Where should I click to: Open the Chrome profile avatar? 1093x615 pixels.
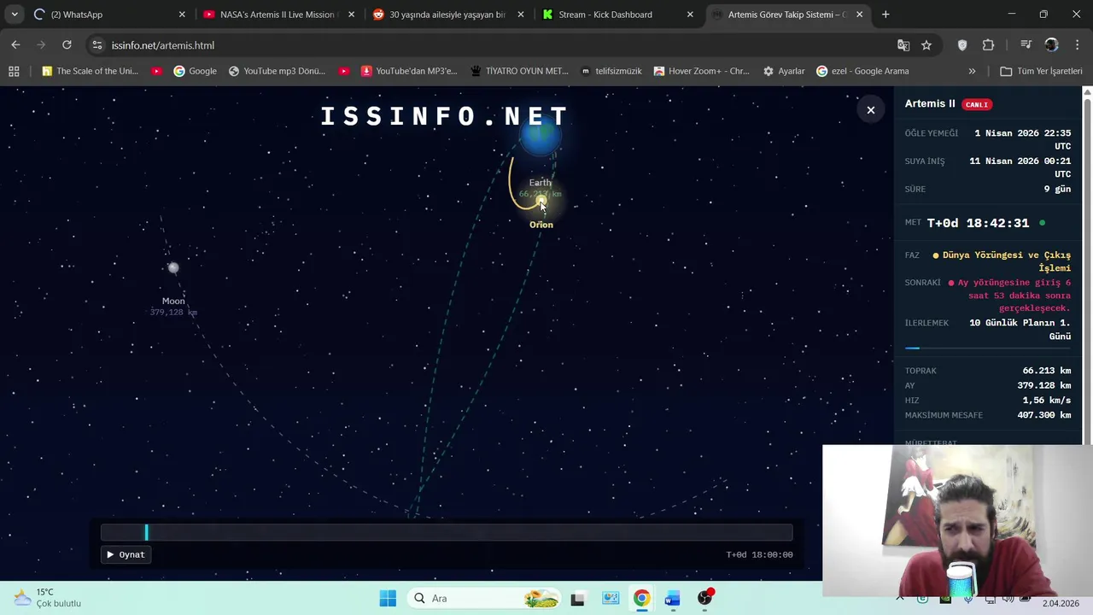[x=1051, y=45]
